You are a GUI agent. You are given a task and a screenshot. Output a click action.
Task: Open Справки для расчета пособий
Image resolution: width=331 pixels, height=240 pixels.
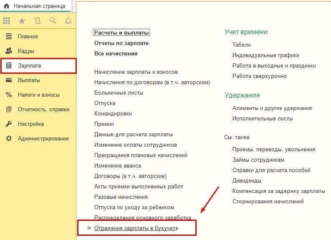(271, 170)
